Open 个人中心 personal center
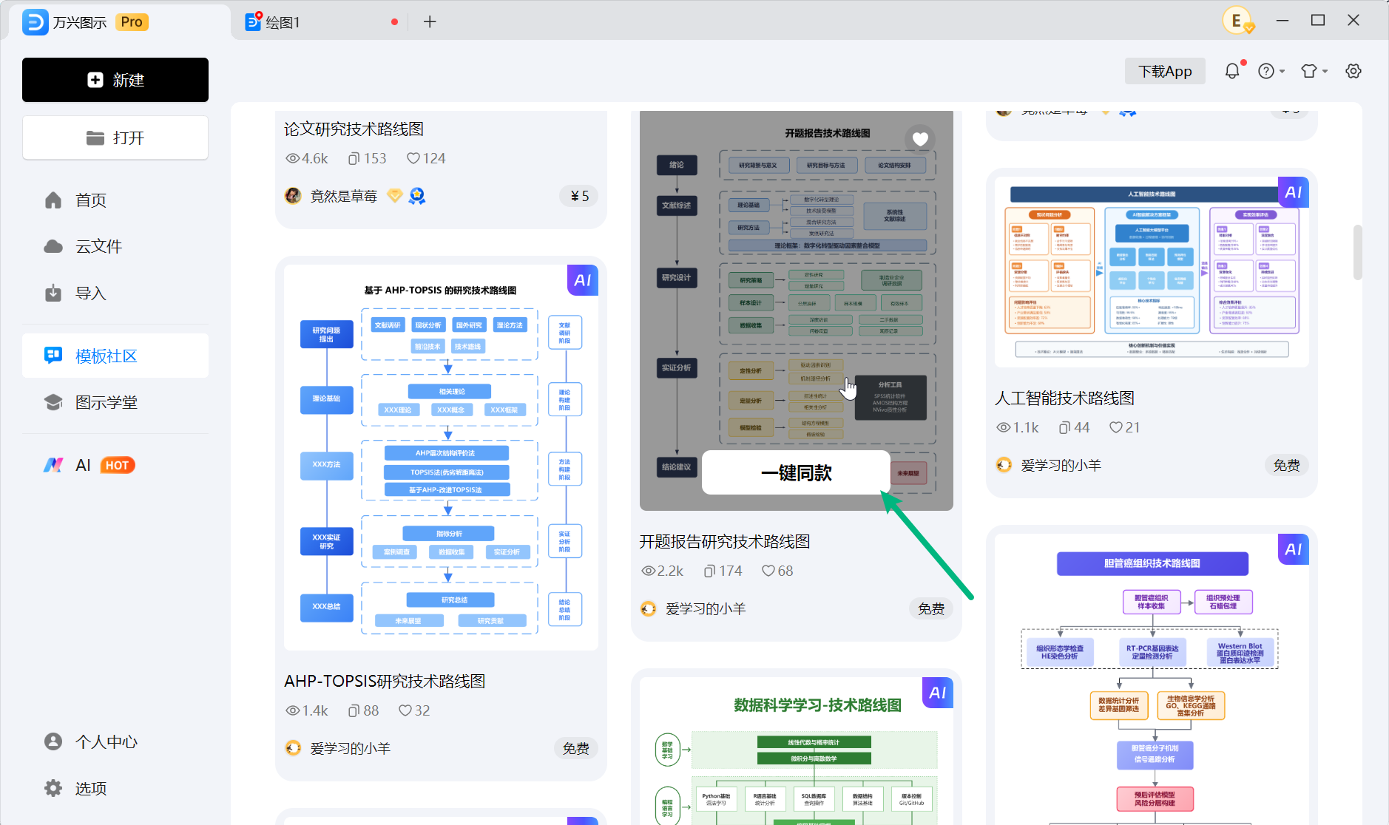The image size is (1389, 825). click(x=115, y=741)
